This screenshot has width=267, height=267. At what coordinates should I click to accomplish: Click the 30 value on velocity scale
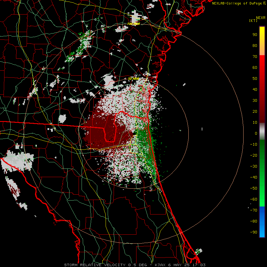[x=255, y=101]
